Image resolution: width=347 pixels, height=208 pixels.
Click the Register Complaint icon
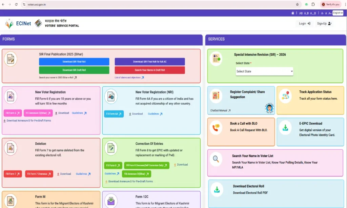[x=216, y=96]
